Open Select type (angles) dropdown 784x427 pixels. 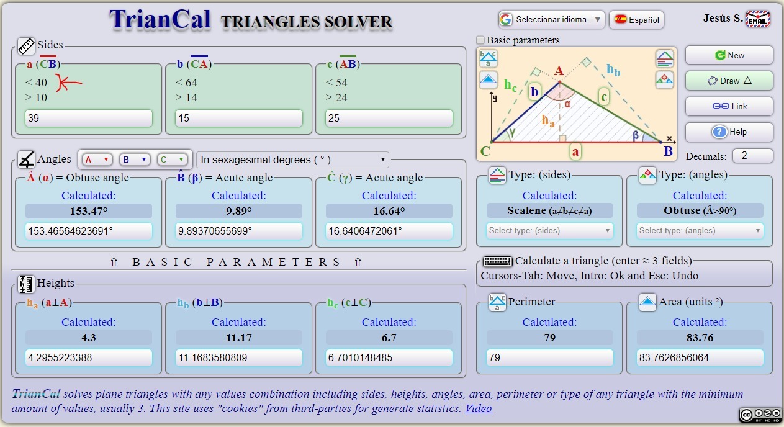pos(700,231)
